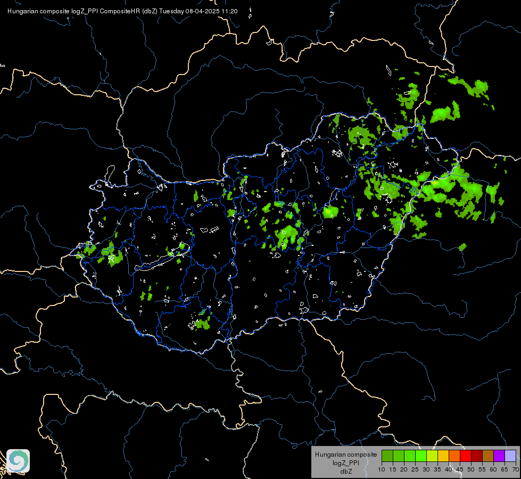Click the radar title text with timestamp 11:20

coord(122,11)
